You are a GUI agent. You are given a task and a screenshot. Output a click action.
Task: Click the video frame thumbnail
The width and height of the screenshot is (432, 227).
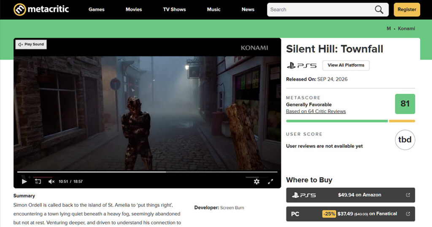click(147, 113)
